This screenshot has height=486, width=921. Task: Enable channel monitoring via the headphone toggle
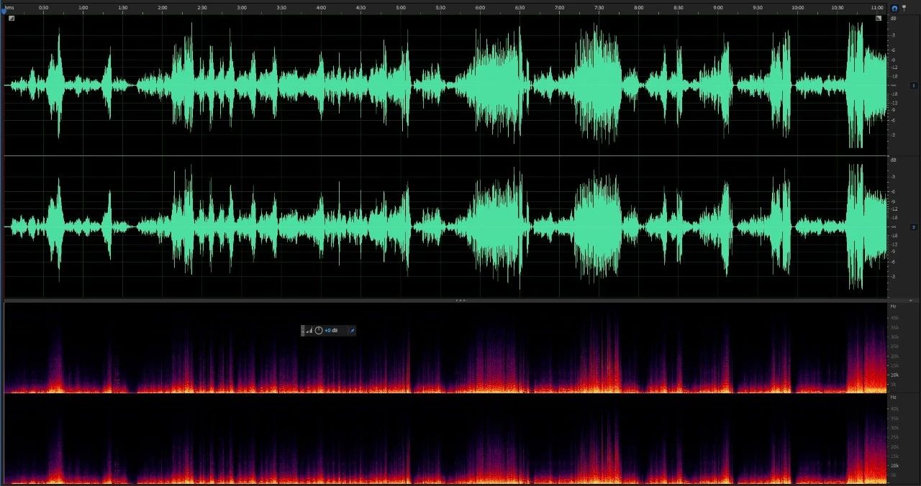894,9
